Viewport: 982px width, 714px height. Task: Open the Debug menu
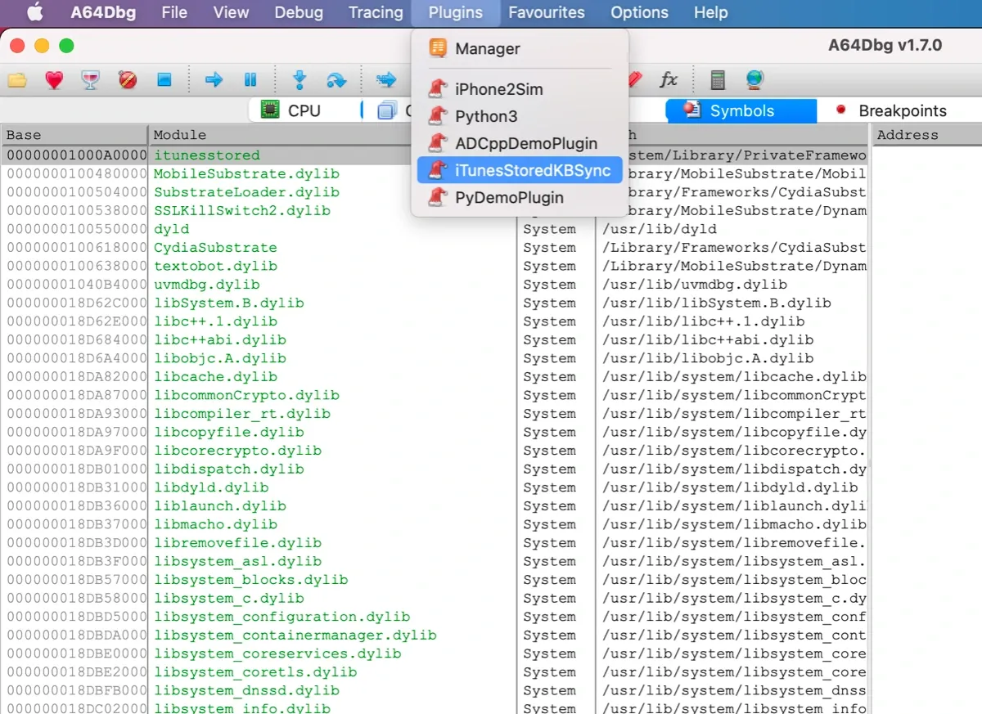[x=299, y=12]
